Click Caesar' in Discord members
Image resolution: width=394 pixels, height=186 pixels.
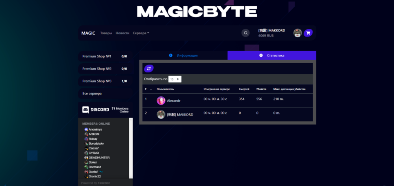pos(94,148)
